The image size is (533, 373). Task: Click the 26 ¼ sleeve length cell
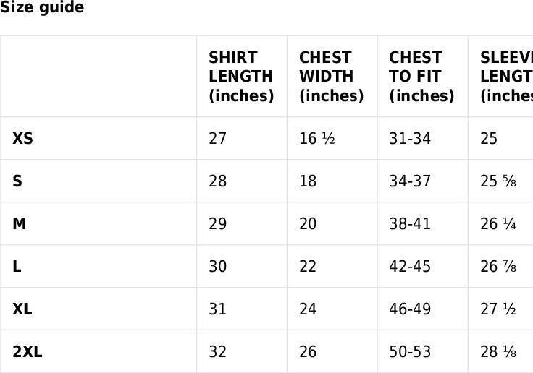tap(498, 223)
